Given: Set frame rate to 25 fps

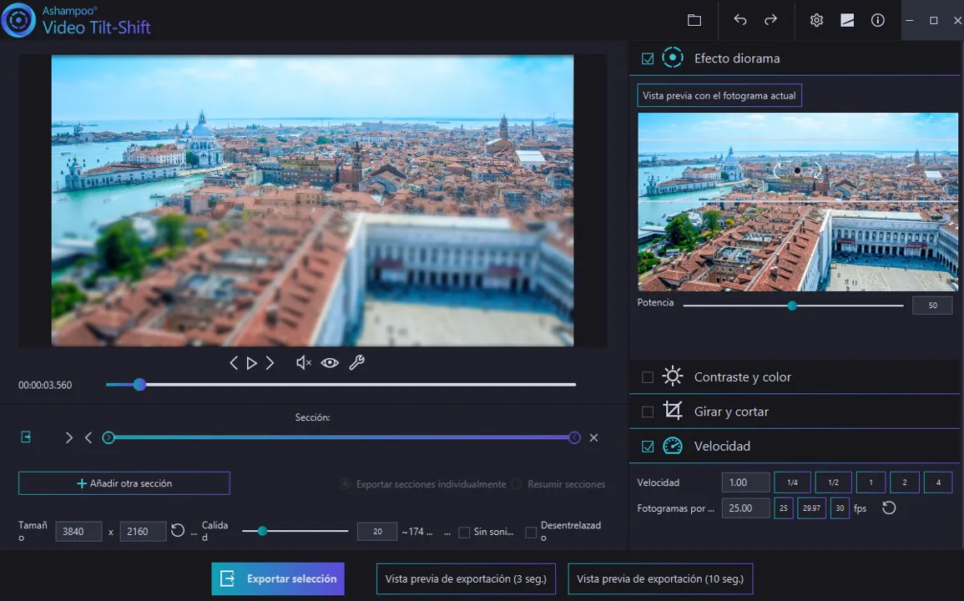Looking at the screenshot, I should tap(784, 508).
